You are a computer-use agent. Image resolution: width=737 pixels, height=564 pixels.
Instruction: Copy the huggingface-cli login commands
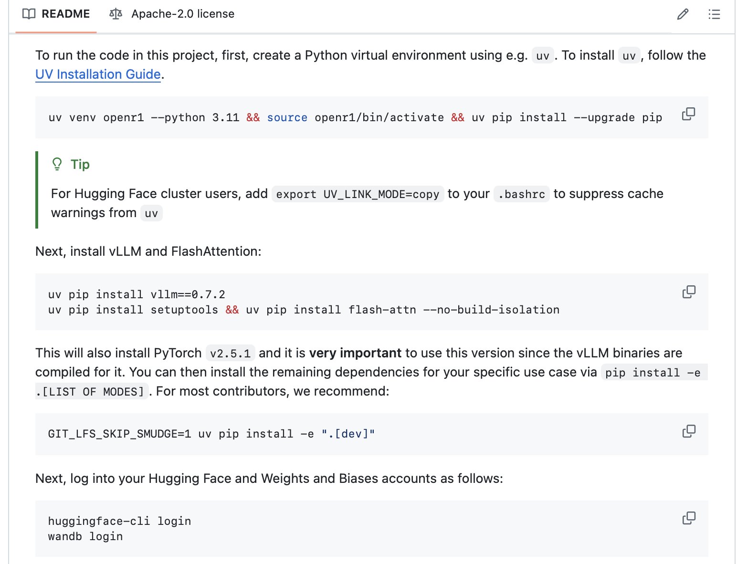[x=689, y=518]
